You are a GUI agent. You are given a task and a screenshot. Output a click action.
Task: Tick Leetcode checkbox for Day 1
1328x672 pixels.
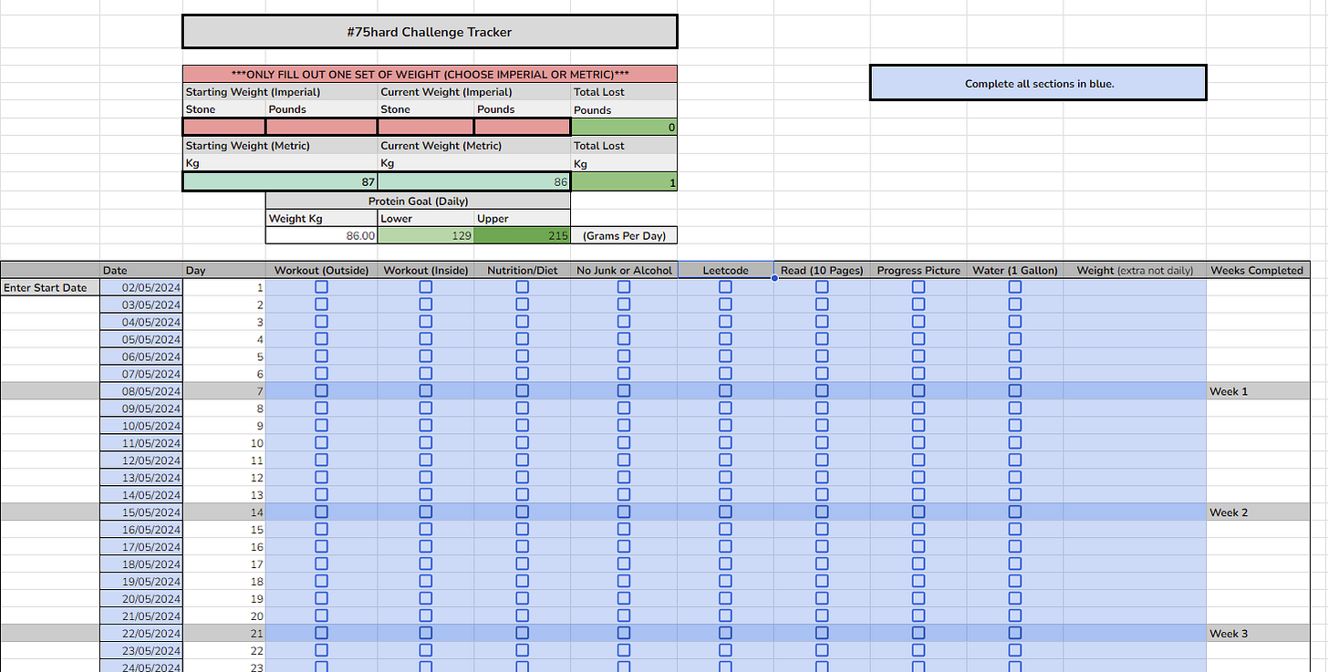pyautogui.click(x=725, y=287)
